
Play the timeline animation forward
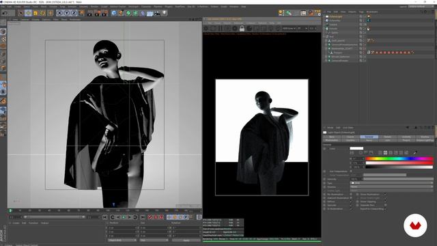click(124, 217)
